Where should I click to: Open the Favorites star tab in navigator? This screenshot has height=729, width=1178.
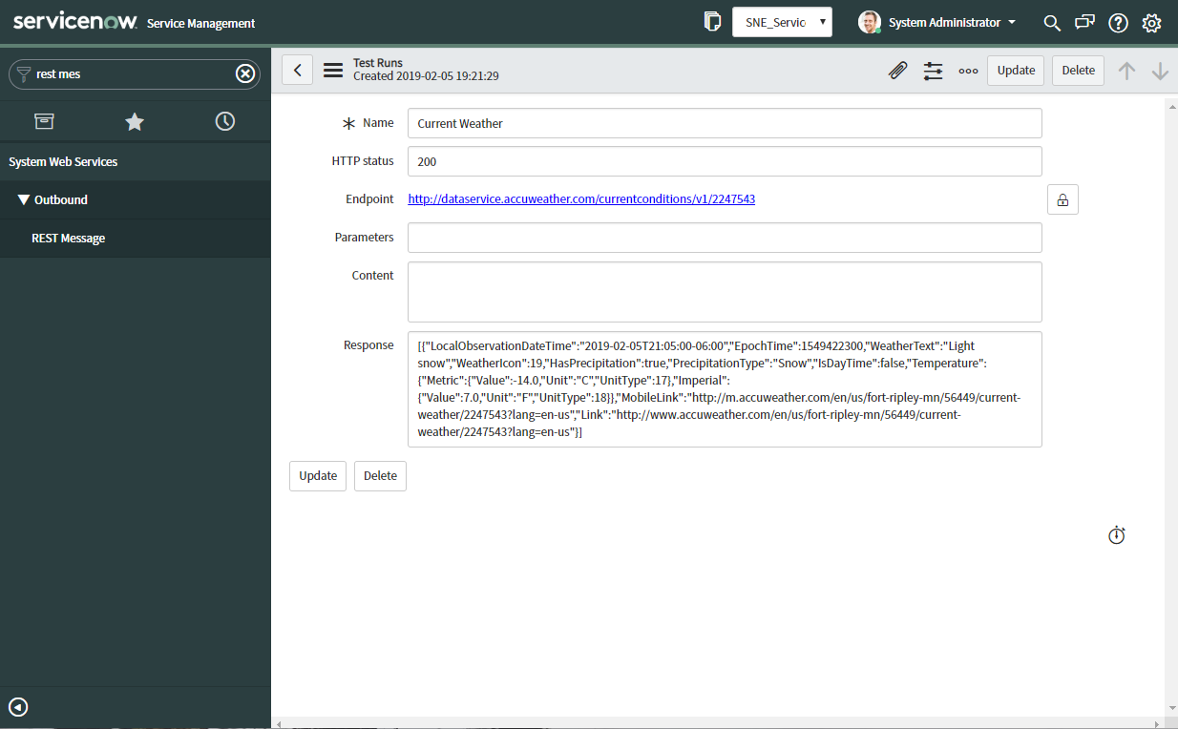134,121
